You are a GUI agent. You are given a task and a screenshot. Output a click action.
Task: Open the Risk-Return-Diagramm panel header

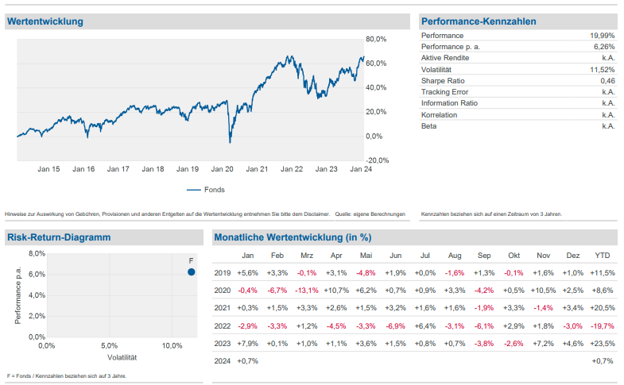point(59,237)
